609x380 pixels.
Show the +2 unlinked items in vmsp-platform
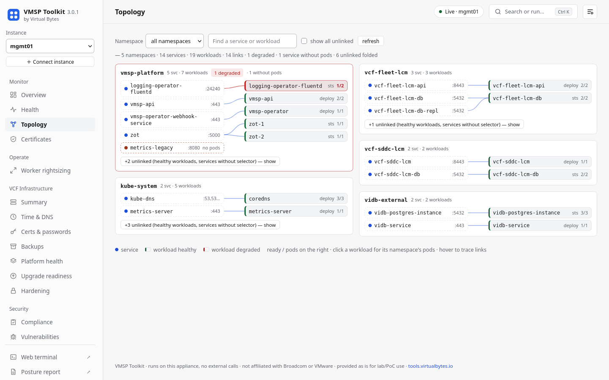coord(200,161)
